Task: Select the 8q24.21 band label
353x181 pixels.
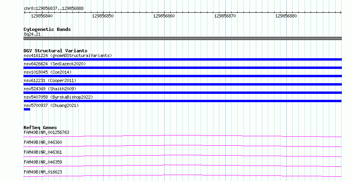Action: [32, 34]
